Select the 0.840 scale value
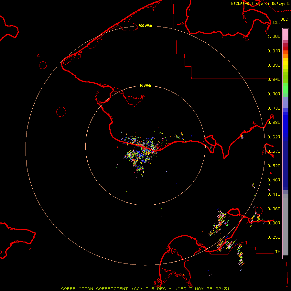Image resolution: width=291 pixels, height=291 pixels. click(x=274, y=80)
